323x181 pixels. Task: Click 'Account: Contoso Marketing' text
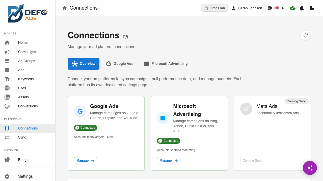[176, 150]
